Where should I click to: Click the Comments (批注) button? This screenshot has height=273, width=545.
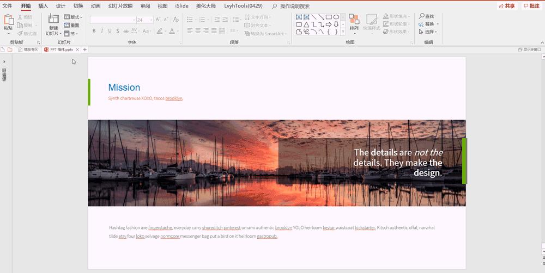click(531, 6)
